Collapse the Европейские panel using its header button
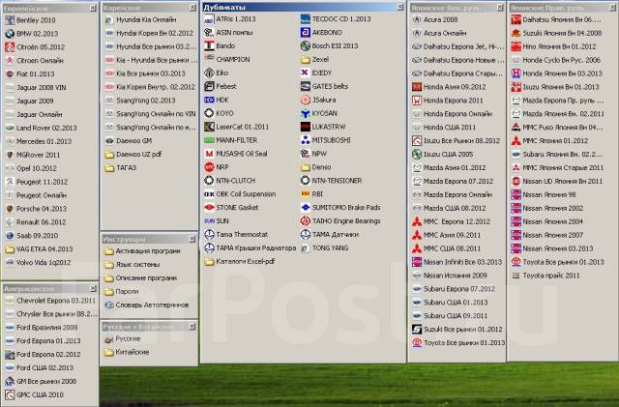The image size is (619, 407). pyautogui.click(x=93, y=7)
